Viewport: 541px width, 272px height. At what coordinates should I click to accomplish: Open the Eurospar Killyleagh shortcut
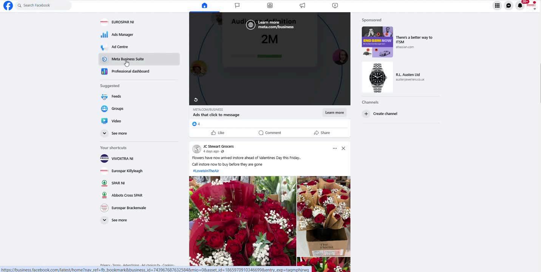point(139,171)
